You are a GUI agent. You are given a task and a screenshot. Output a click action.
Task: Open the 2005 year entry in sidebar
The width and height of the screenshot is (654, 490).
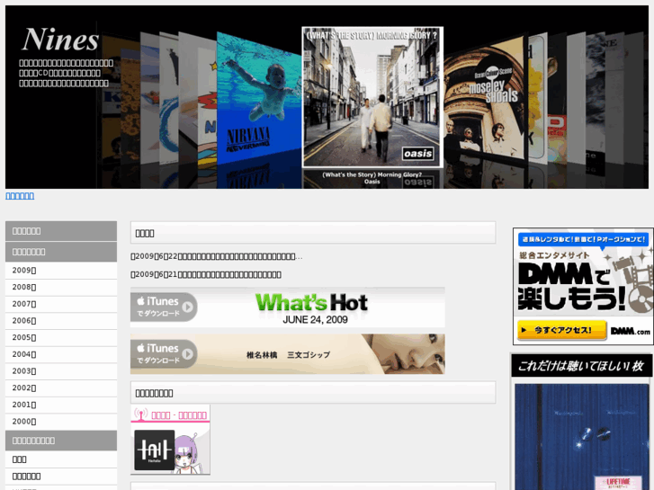point(61,337)
